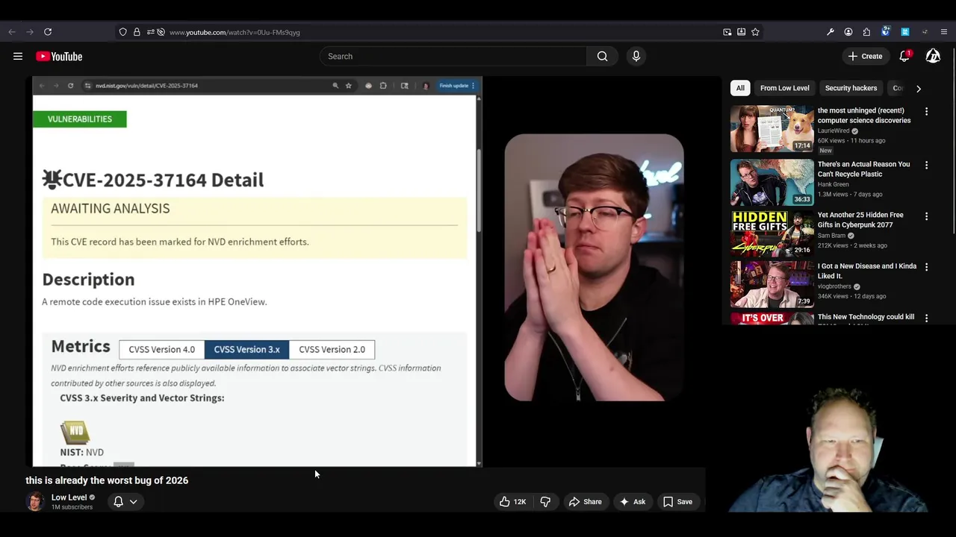Click 'Finish update' button in video's browser
Viewport: 956px width, 537px height.
click(457, 86)
